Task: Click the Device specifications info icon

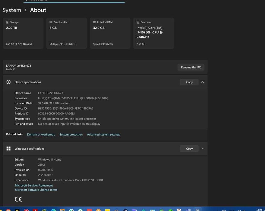Action: point(8,82)
